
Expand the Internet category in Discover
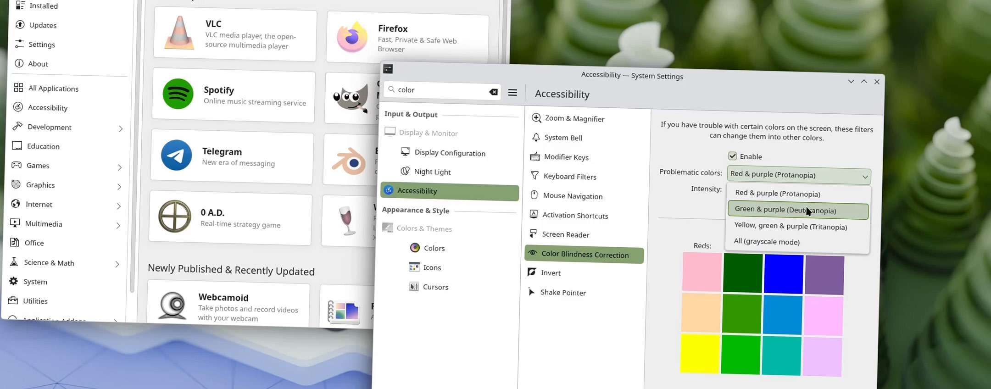[x=119, y=206]
